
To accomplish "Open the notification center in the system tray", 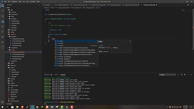I will [191, 107].
